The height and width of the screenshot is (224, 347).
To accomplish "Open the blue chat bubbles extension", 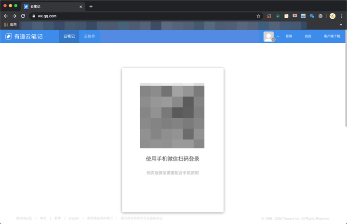I will [312, 16].
